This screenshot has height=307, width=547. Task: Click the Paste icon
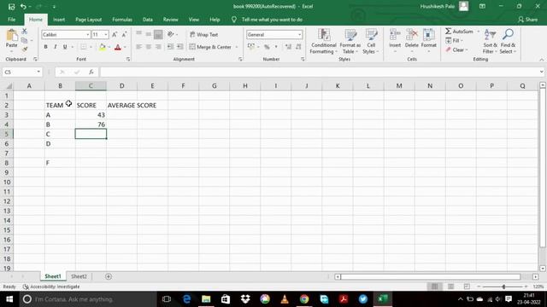pos(11,35)
